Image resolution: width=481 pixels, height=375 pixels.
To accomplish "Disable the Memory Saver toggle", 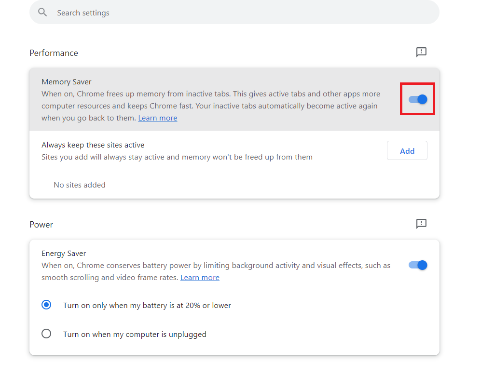I will click(x=418, y=99).
